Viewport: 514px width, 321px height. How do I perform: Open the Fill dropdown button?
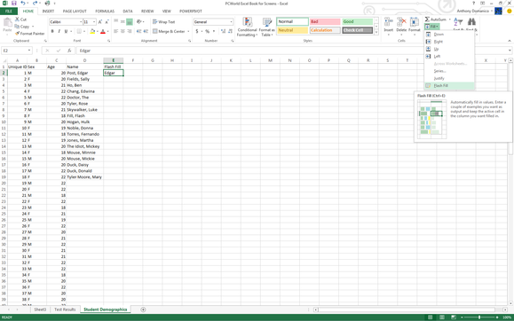click(x=432, y=27)
